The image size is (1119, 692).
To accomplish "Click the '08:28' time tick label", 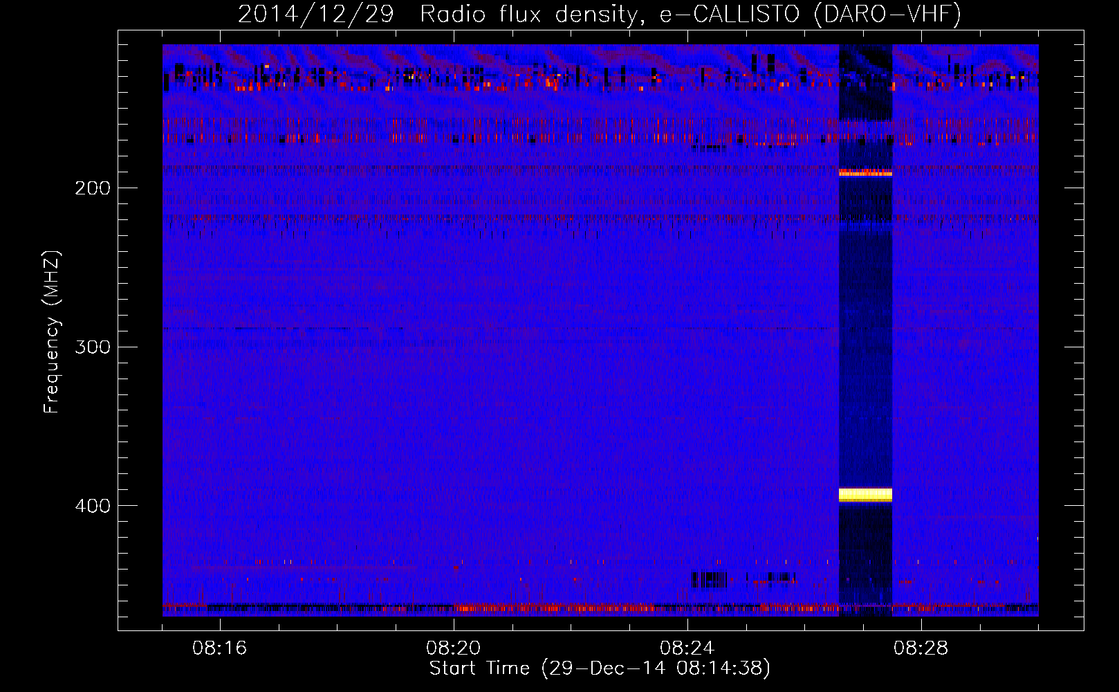I will click(x=921, y=648).
